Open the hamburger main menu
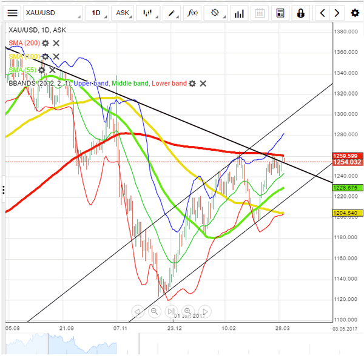Image resolution: width=364 pixels, height=356 pixels. pos(12,13)
